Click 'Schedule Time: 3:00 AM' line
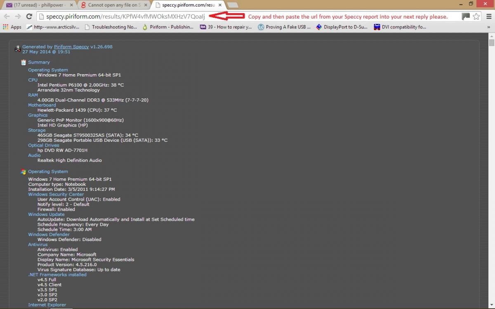 pyautogui.click(x=64, y=229)
